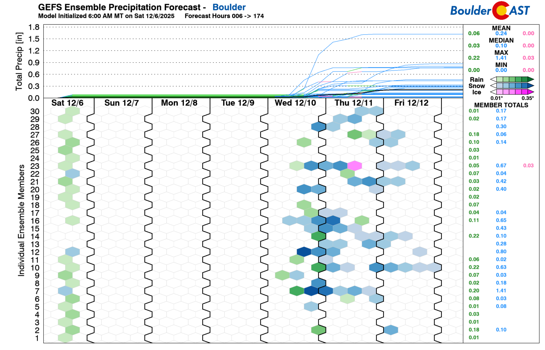Screen dimensions: 545x350
Task: Select the dark blue hexagon in member 28 row
Action: [x=318, y=127]
